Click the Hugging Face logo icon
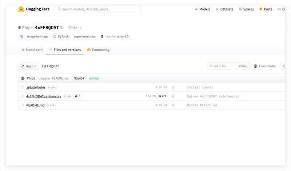 (21, 9)
